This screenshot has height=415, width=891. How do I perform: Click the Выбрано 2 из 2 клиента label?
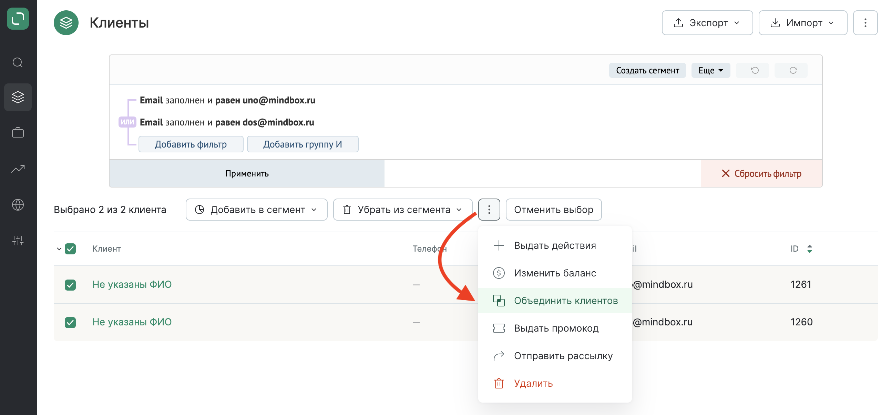110,210
